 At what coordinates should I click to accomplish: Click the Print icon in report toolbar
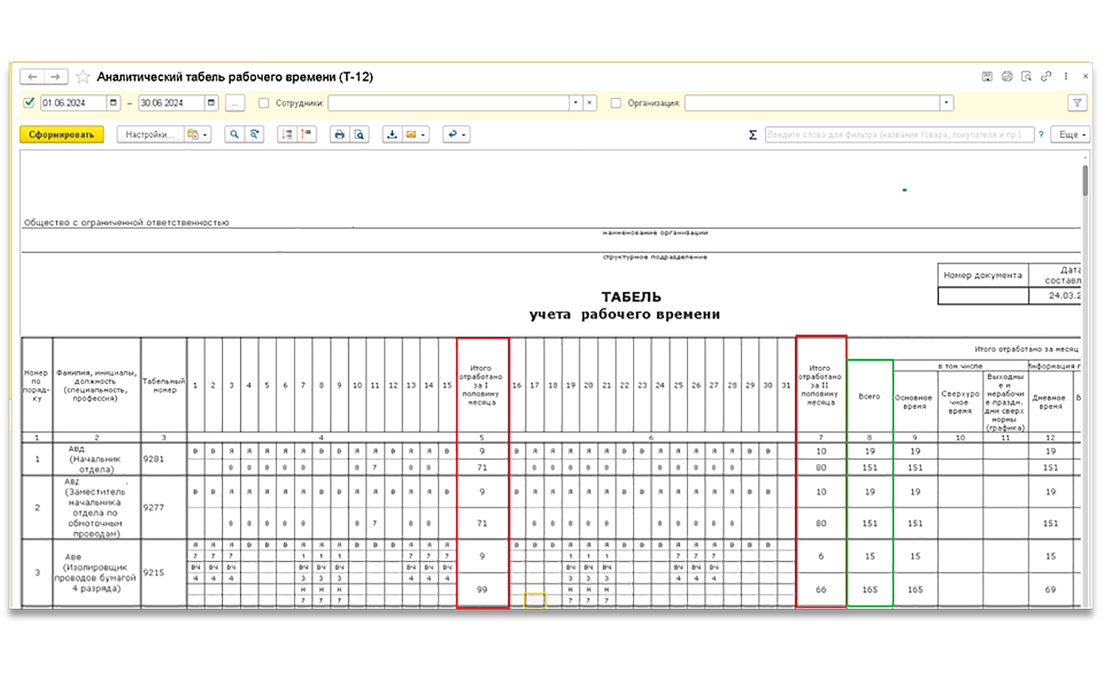point(340,134)
